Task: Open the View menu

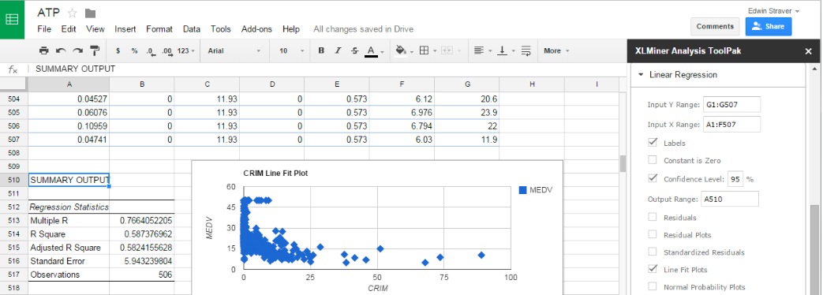Action: coord(95,29)
